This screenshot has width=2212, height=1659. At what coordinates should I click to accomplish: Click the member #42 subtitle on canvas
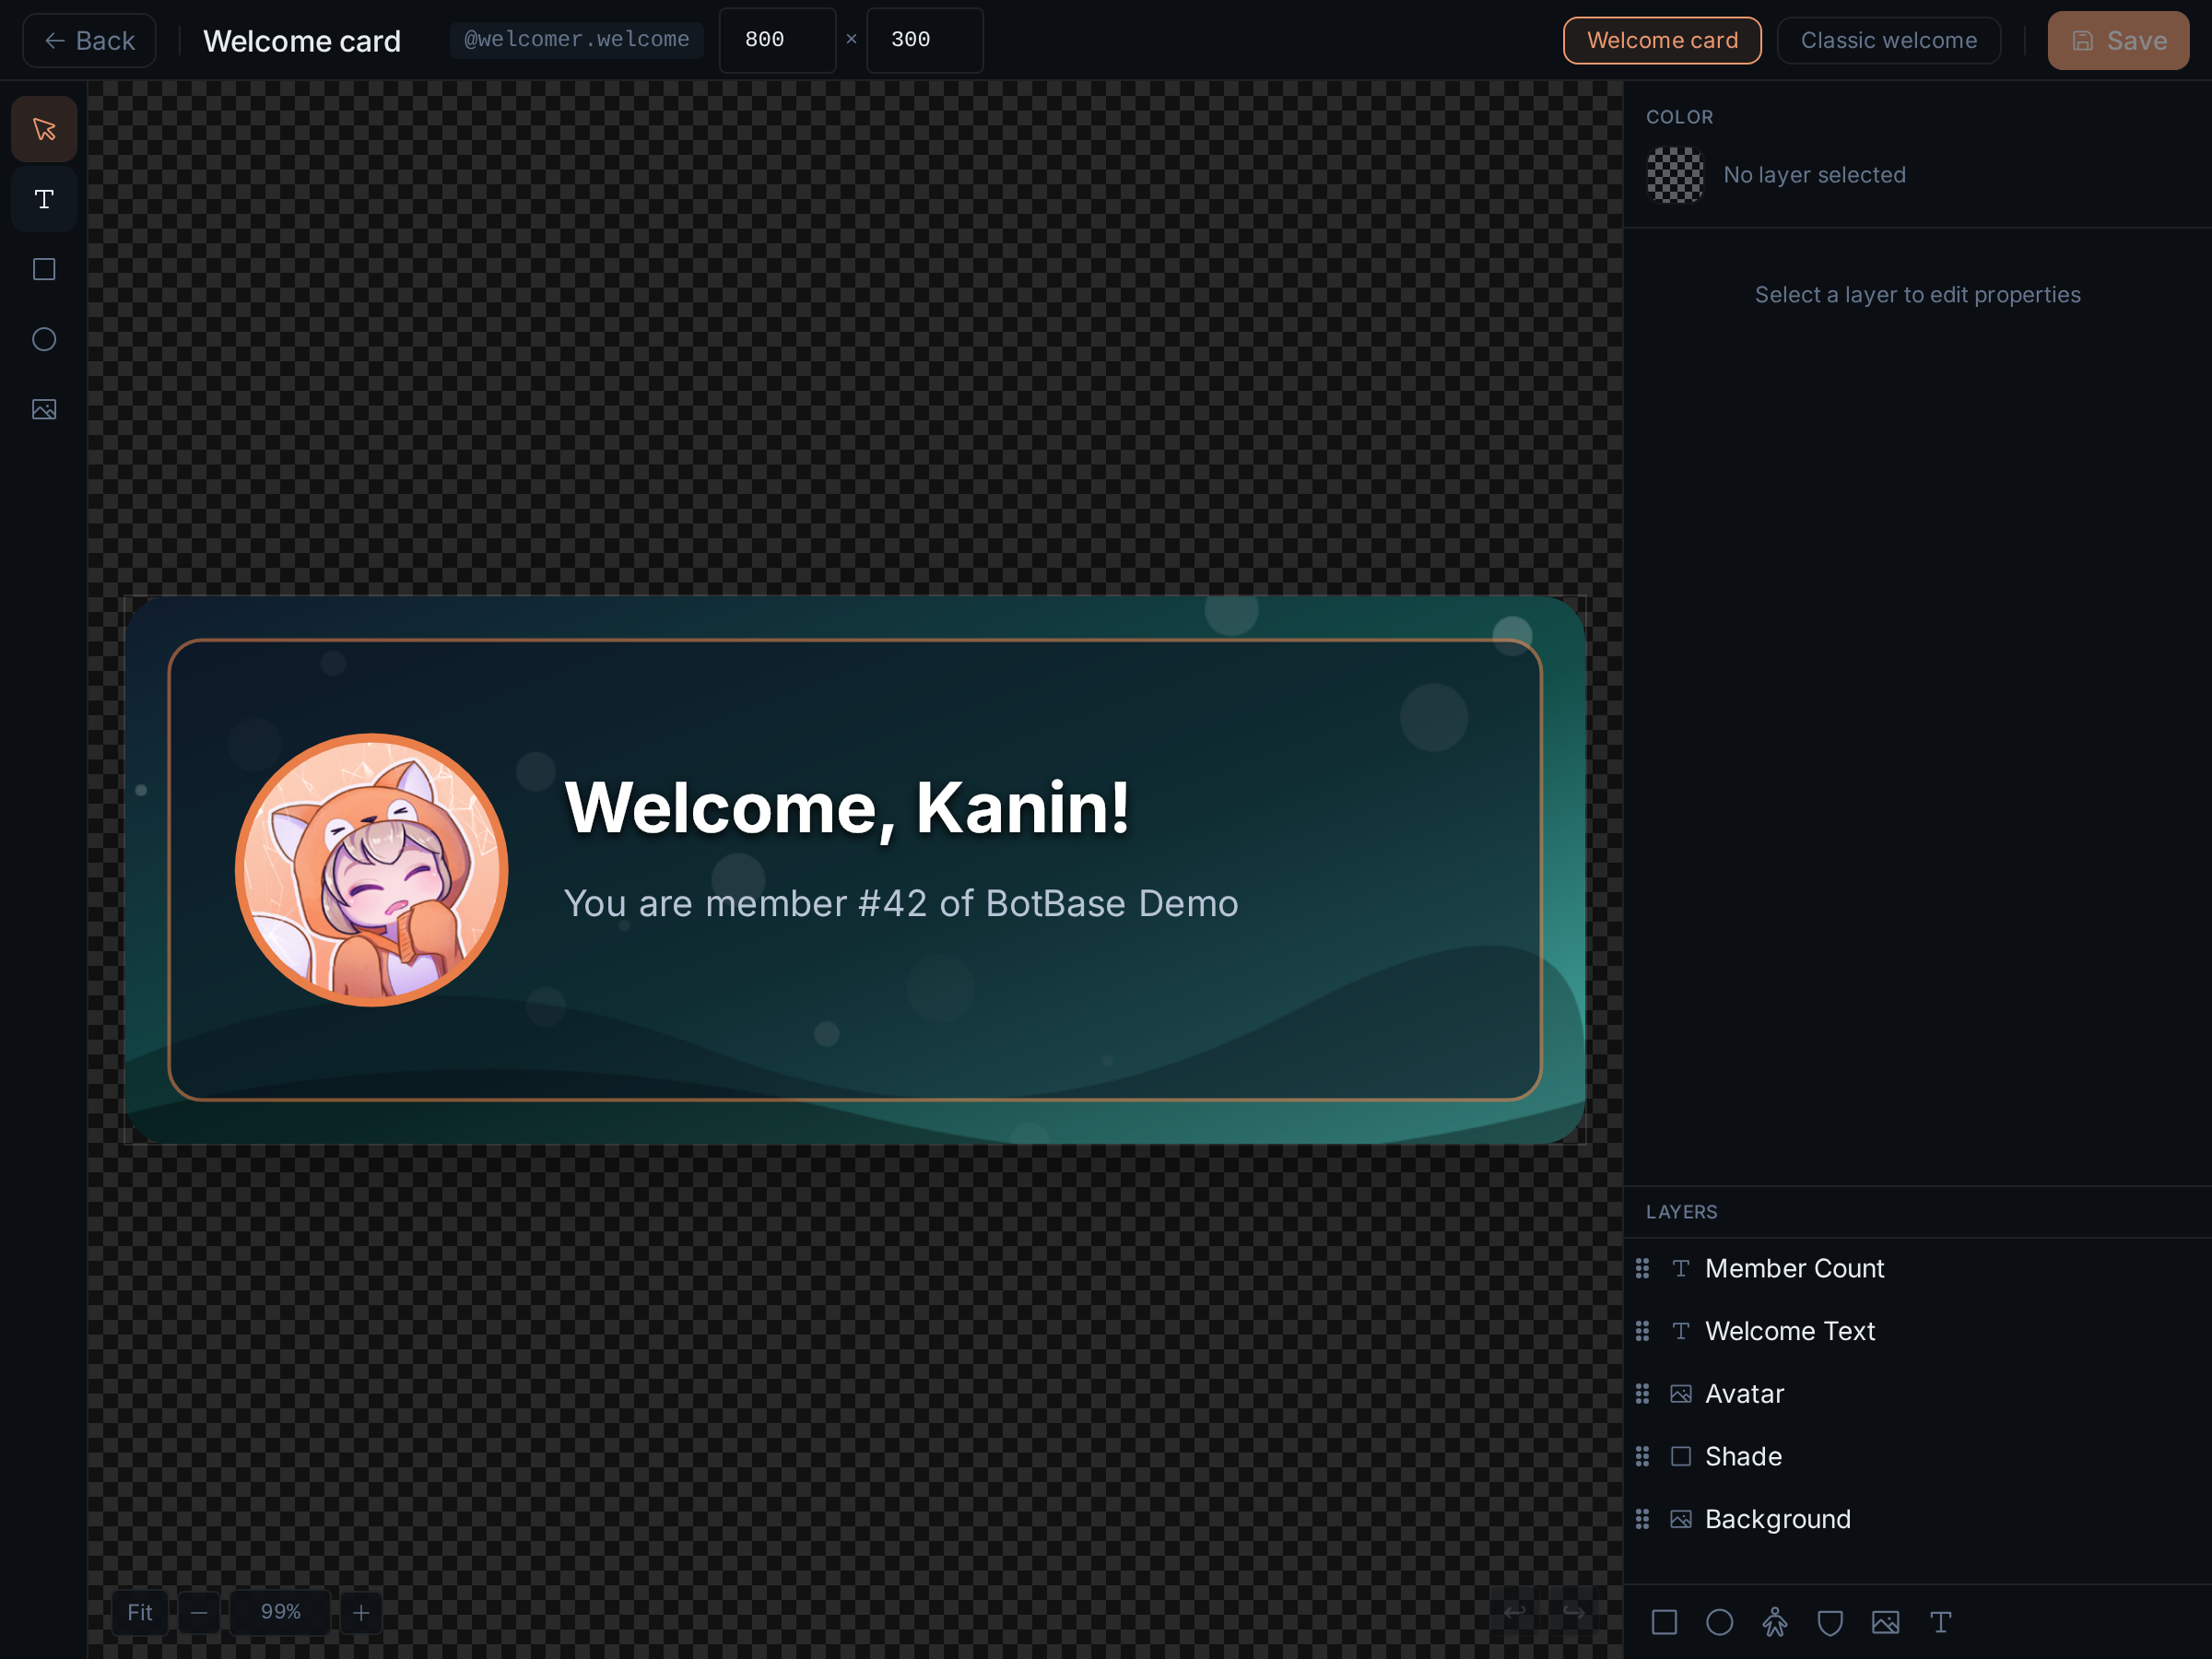click(x=901, y=904)
